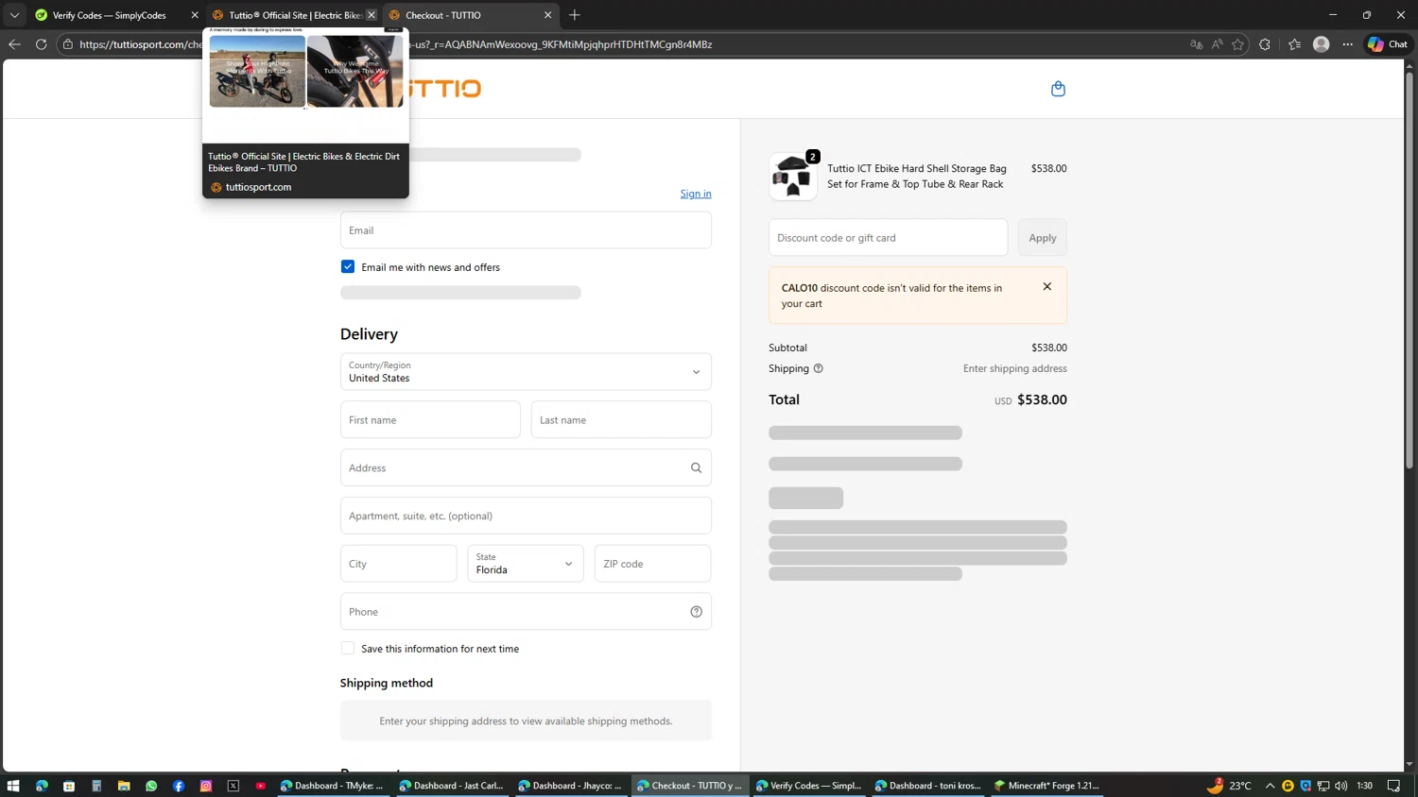Switch to Minecraft Forge taskbar window
The width and height of the screenshot is (1418, 797).
(1046, 786)
